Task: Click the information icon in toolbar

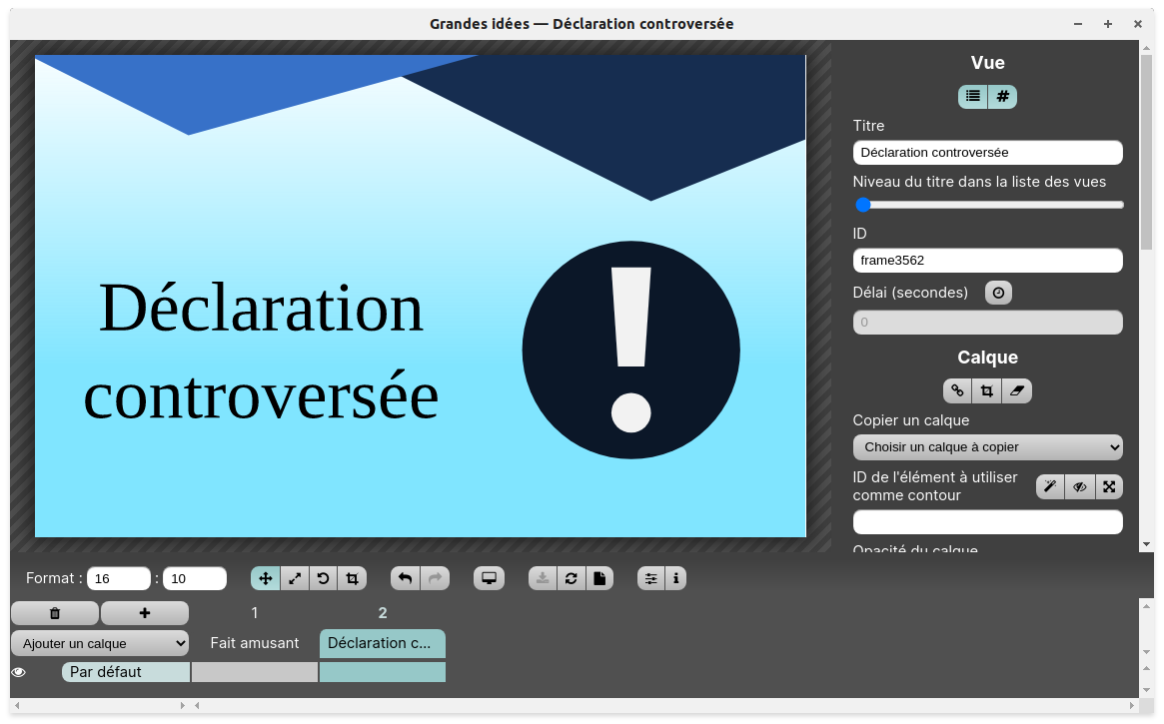Action: tap(676, 578)
